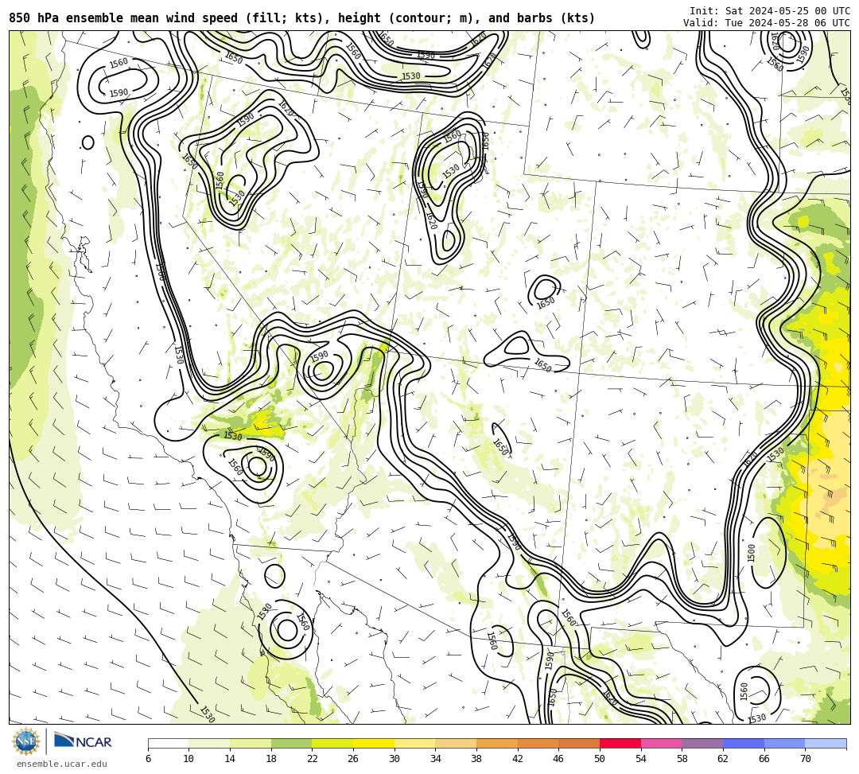Viewport: 859px width, 774px height.
Task: Select the 6-10 kts white color swatch
Action: 168,743
